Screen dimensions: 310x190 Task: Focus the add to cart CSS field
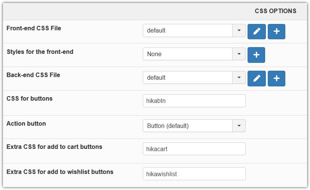tap(194, 149)
